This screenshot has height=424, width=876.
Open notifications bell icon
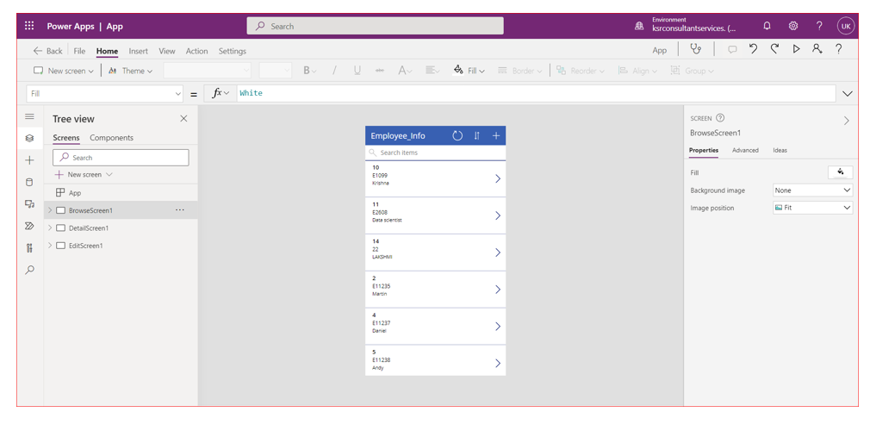(767, 26)
